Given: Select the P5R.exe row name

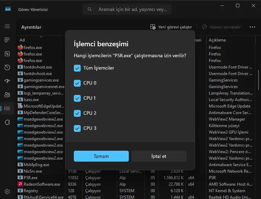Looking at the screenshot, I should tap(31, 177).
